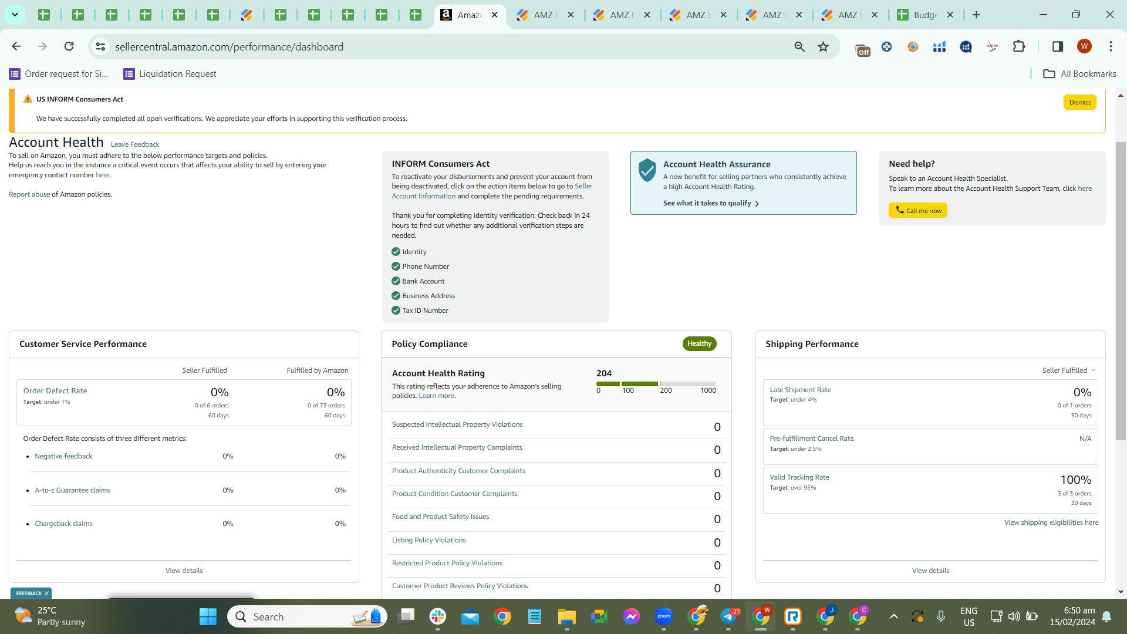
Task: Click the Tax ID Number verified checkmark
Action: pos(396,311)
